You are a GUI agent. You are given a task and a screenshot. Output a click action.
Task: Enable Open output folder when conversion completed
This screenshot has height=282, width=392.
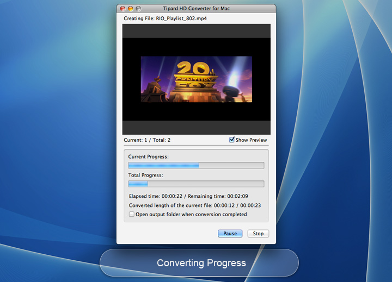(x=132, y=214)
